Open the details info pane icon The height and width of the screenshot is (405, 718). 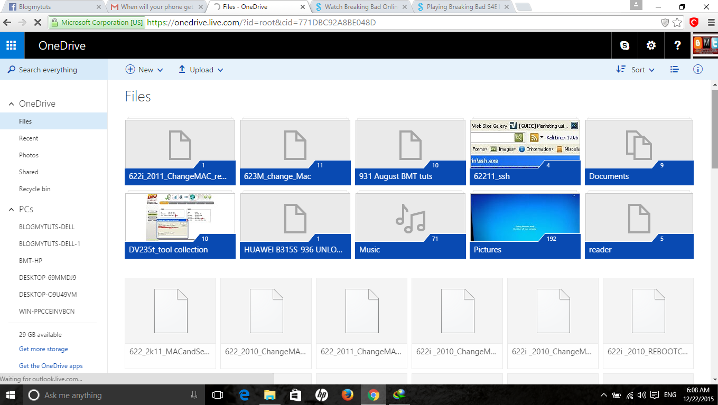[x=698, y=70]
